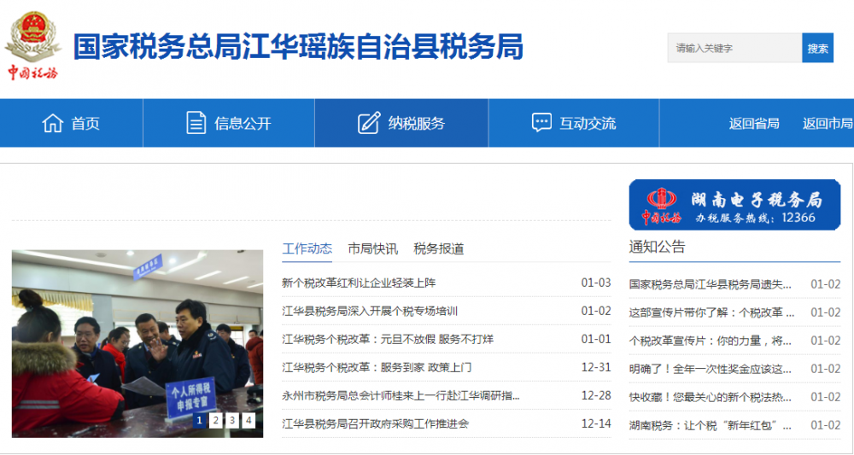The height and width of the screenshot is (455, 854).
Task: Select slide 3 in the carousel
Action: pos(232,420)
